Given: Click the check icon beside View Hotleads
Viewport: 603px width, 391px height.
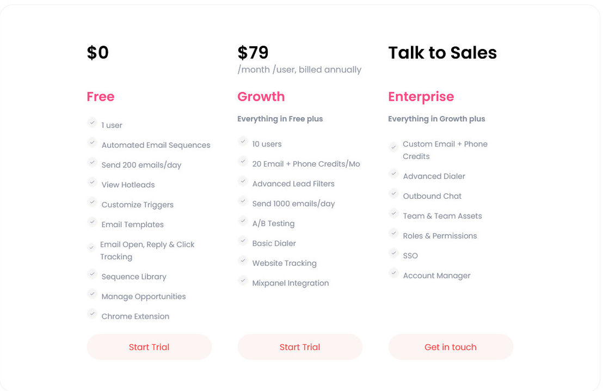Looking at the screenshot, I should coord(92,182).
